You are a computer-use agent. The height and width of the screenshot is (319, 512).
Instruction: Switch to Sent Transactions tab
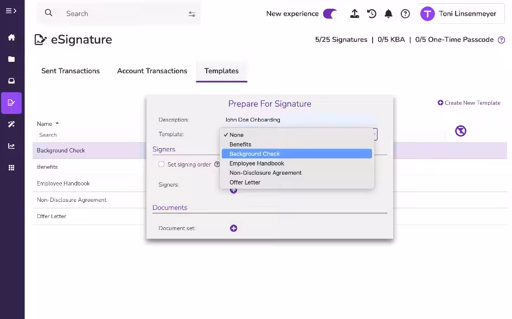point(71,71)
